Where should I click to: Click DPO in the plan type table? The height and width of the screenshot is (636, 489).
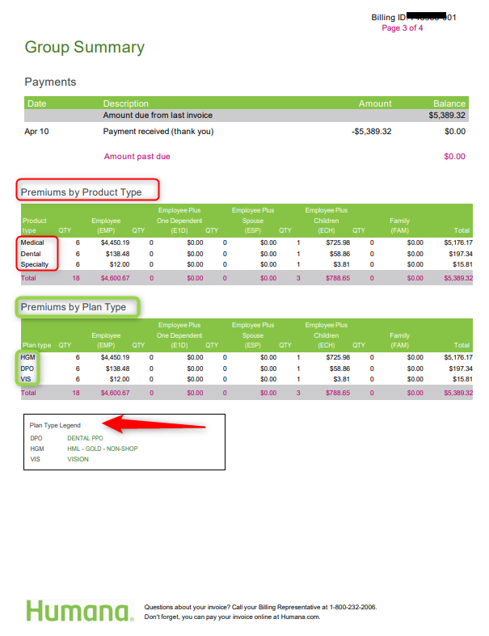pyautogui.click(x=28, y=368)
